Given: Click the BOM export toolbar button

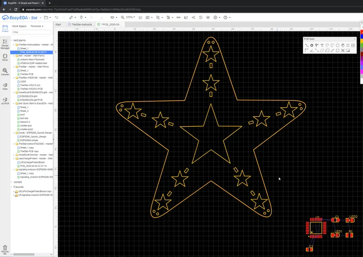Looking at the screenshot, I should pyautogui.click(x=178, y=17).
